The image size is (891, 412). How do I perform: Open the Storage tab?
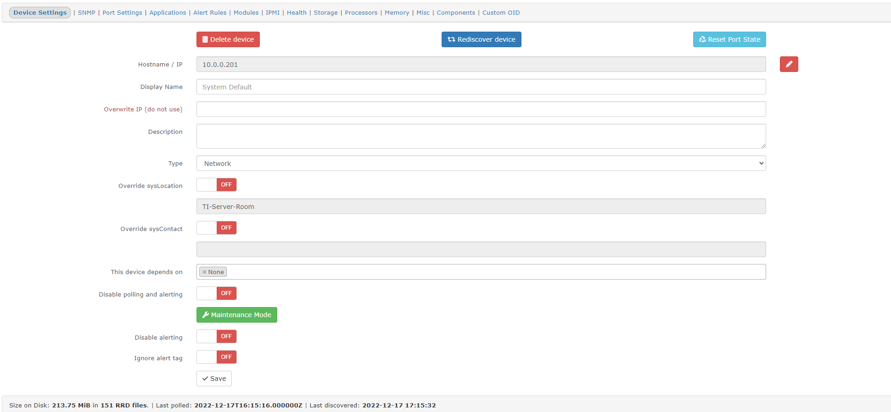pos(325,12)
